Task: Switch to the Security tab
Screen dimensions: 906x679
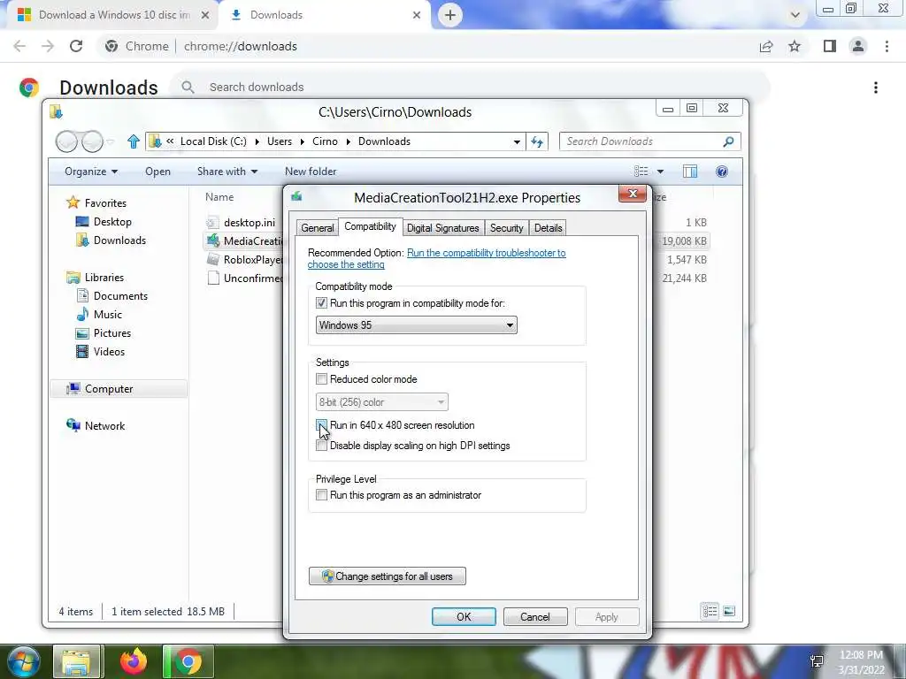Action: [506, 228]
